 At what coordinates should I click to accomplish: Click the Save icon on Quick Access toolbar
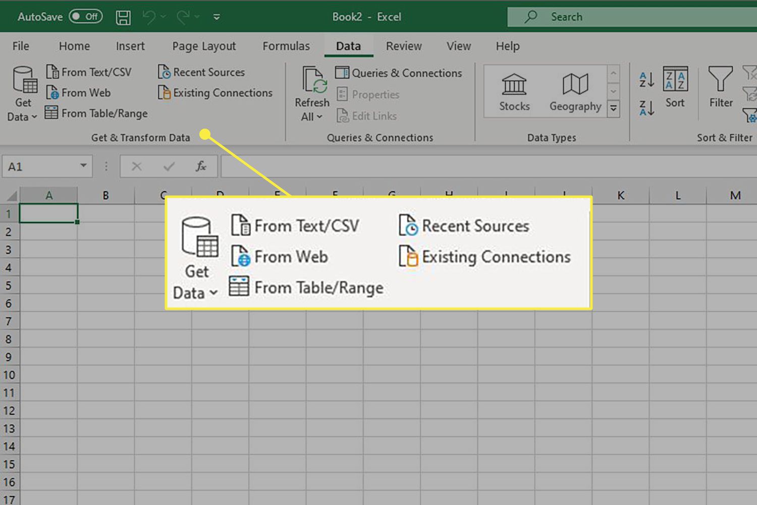pyautogui.click(x=123, y=16)
